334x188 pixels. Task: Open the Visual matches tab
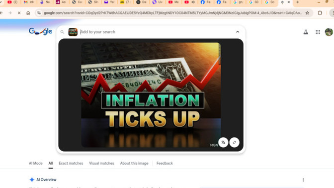[x=101, y=163]
